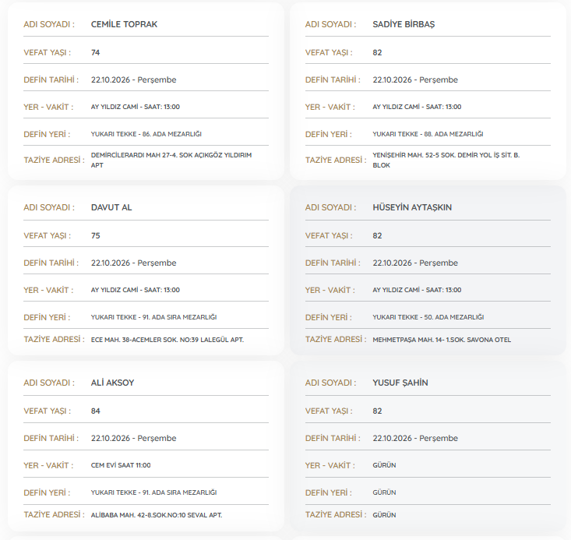Click burial date in Davut Al card
571x540 pixels.
[134, 263]
